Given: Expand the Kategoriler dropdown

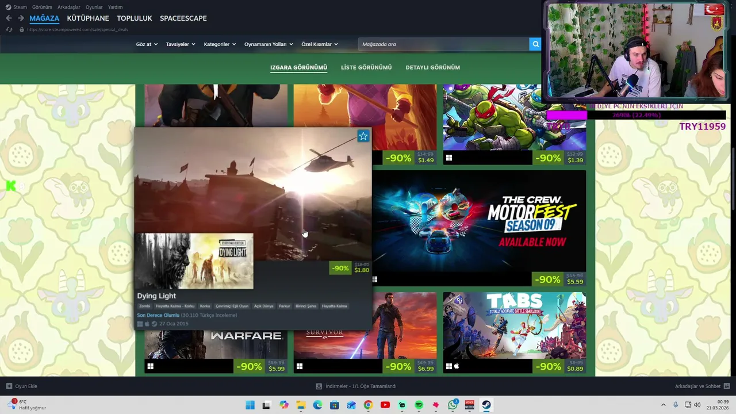Looking at the screenshot, I should click(x=220, y=44).
